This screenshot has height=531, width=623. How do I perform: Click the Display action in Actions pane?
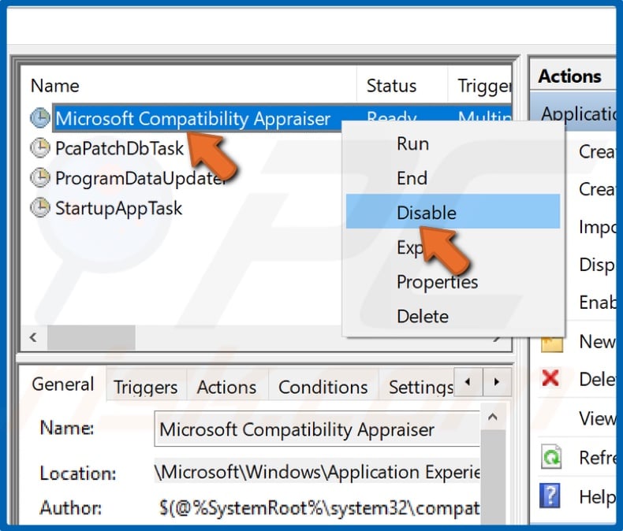597,265
